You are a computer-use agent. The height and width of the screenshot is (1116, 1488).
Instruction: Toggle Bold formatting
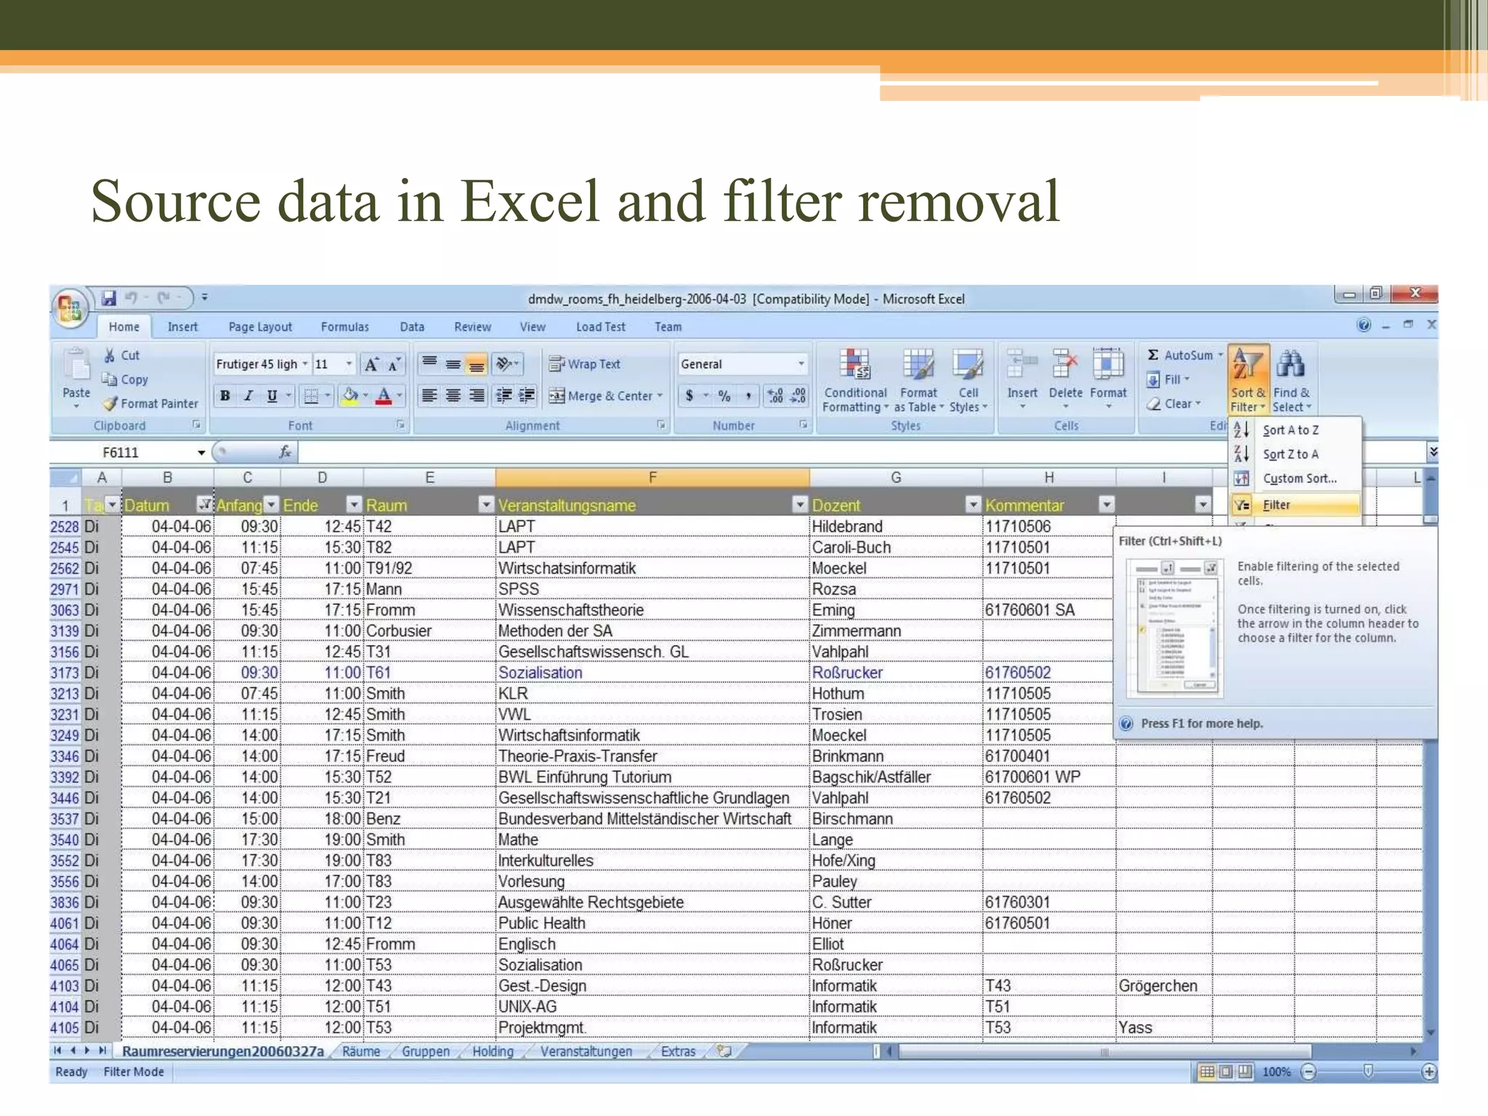pyautogui.click(x=225, y=396)
